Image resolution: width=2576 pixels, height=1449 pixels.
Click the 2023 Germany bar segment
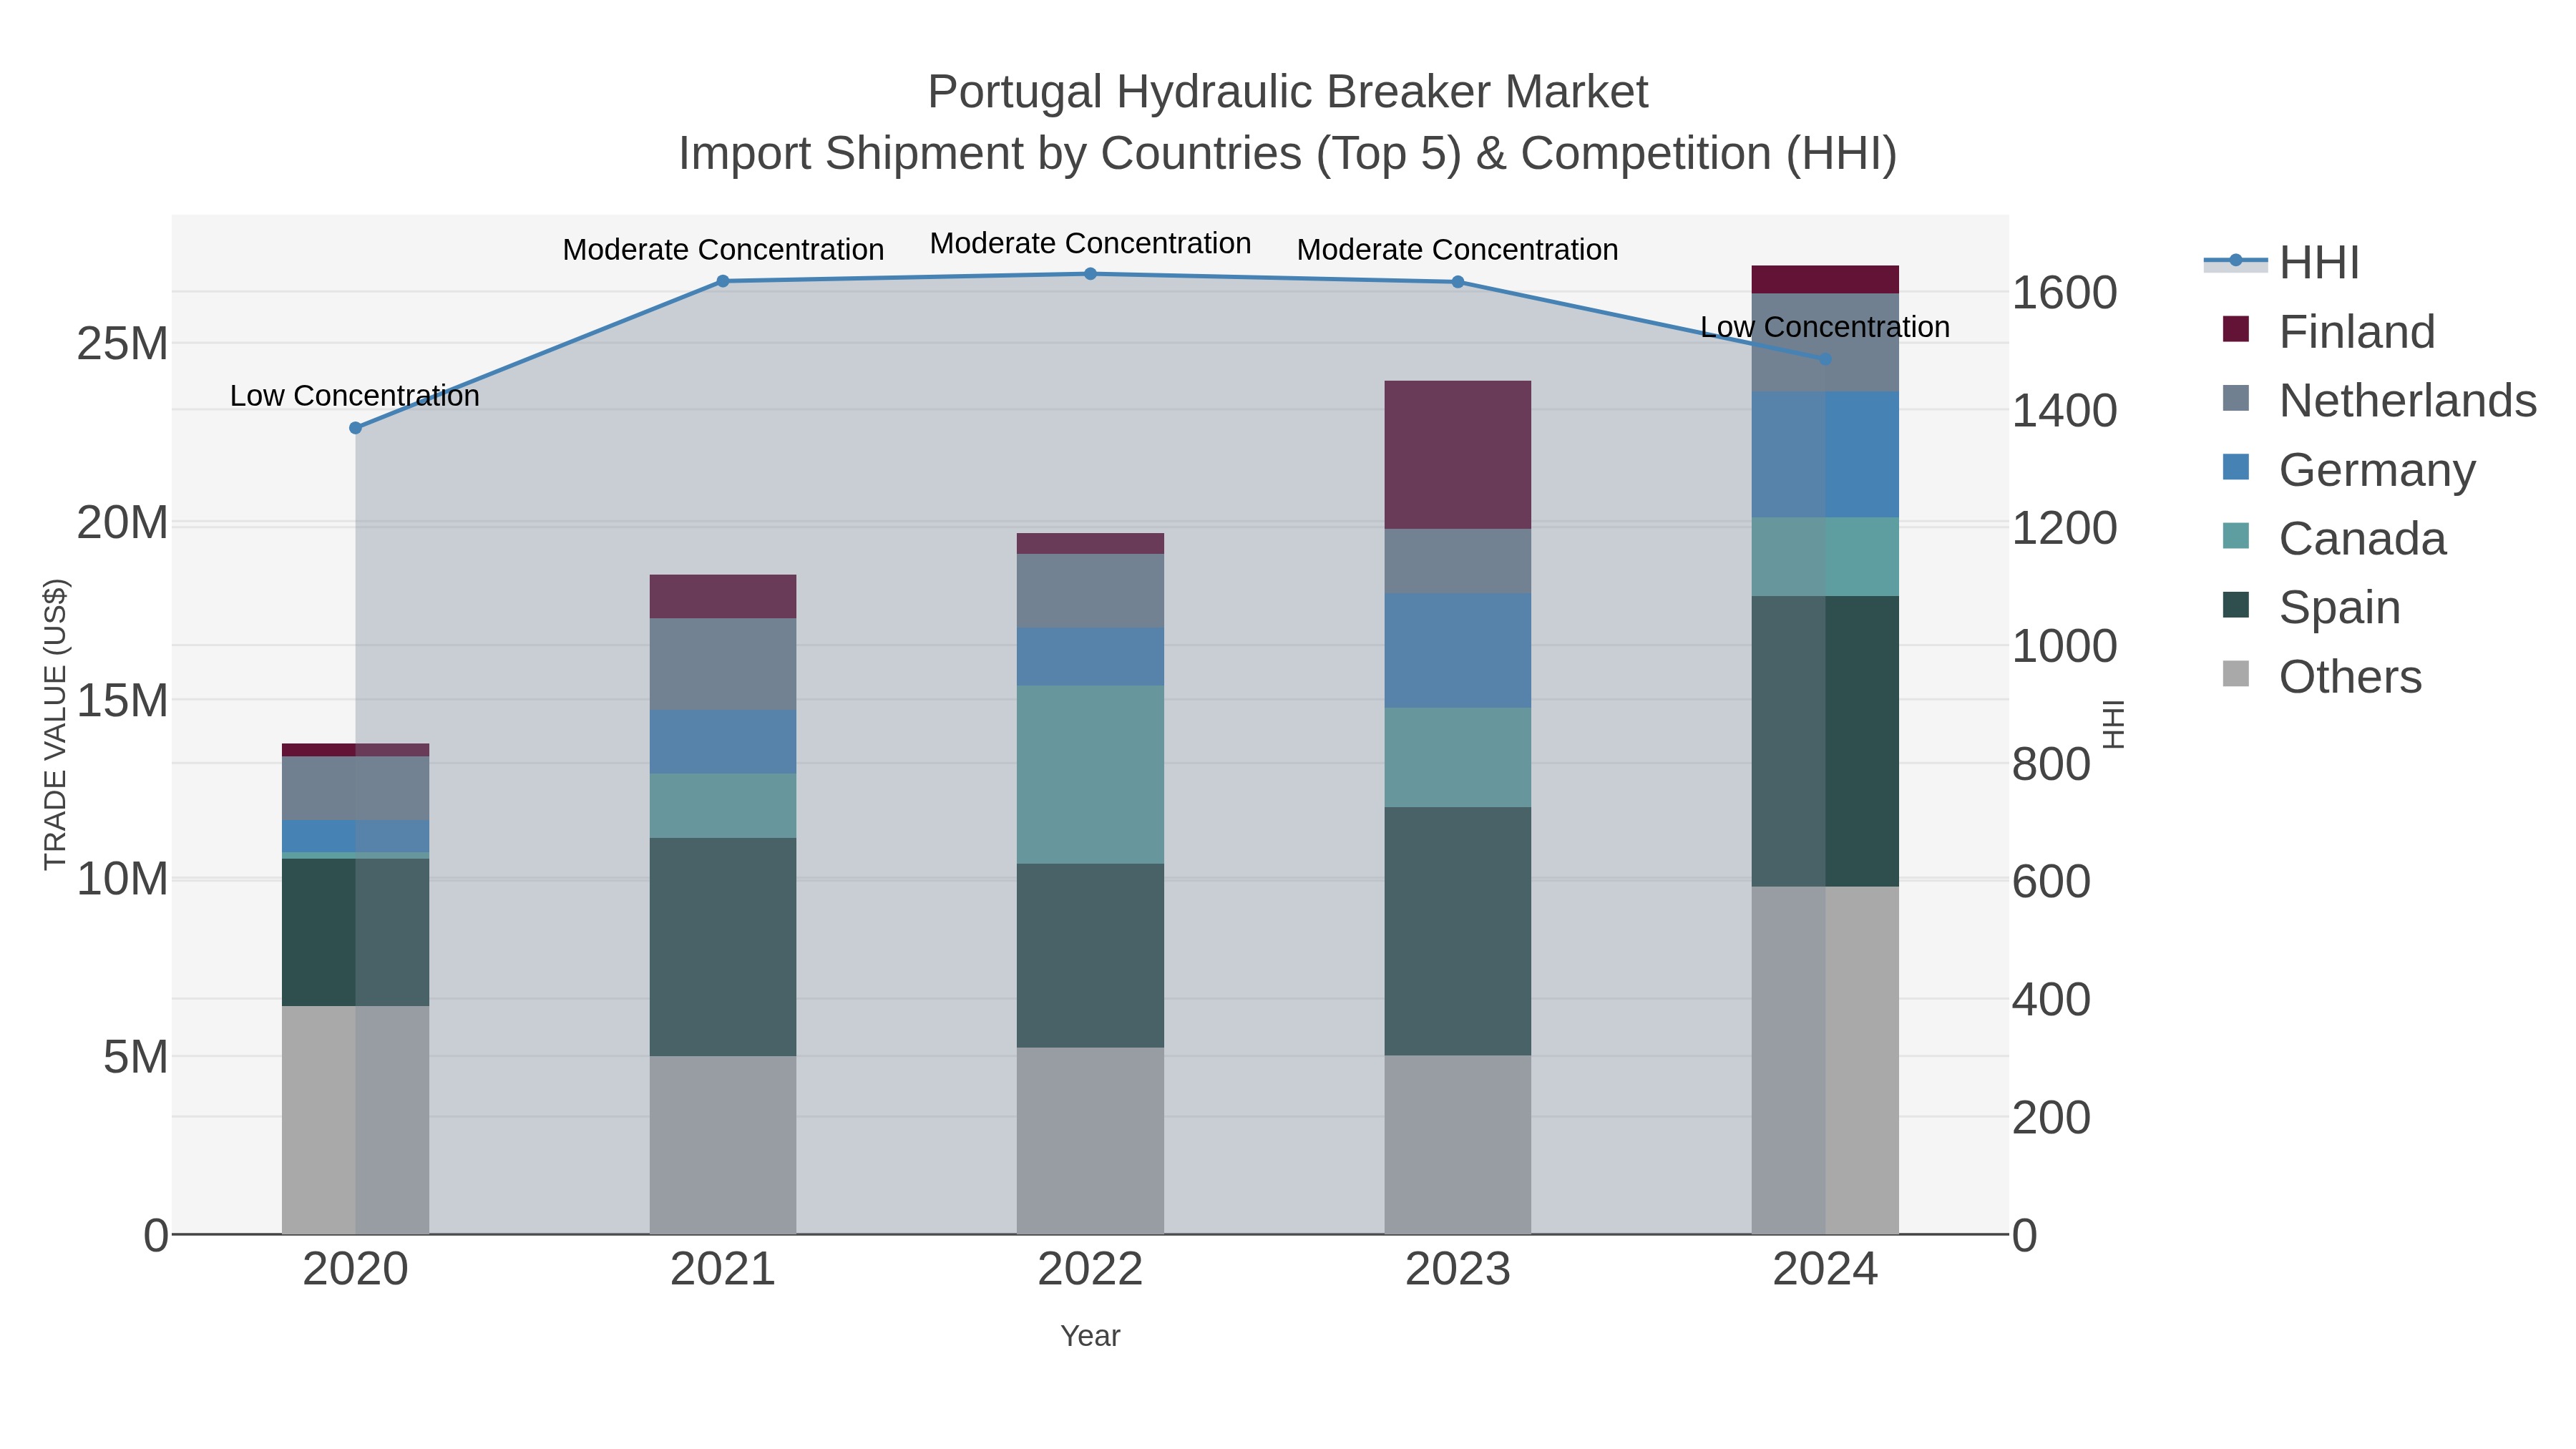click(1458, 651)
